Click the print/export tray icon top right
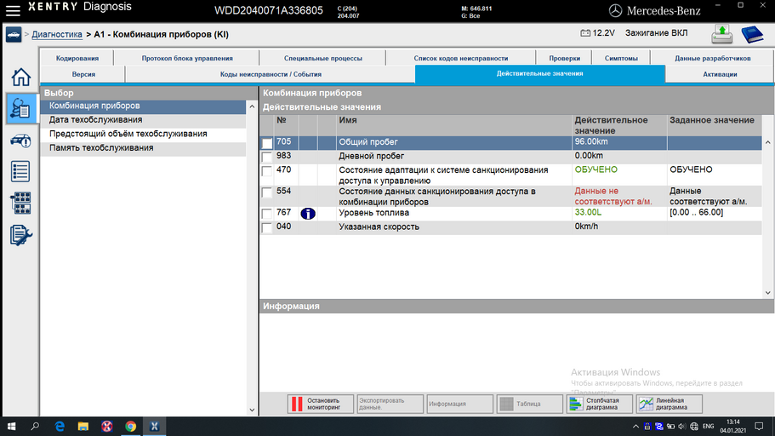 [x=721, y=34]
